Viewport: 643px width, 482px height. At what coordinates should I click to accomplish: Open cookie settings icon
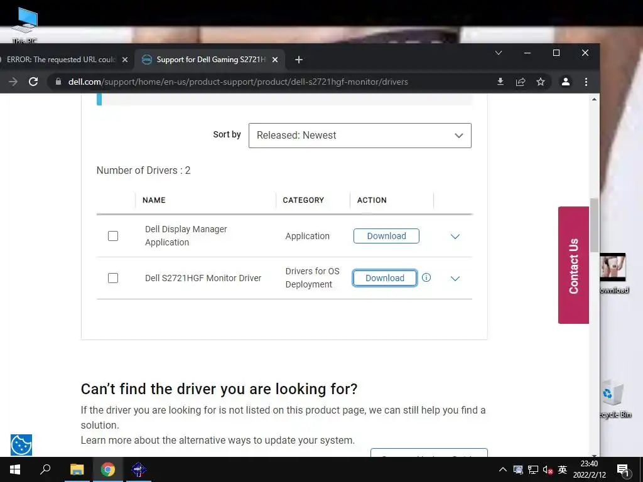pos(21,445)
